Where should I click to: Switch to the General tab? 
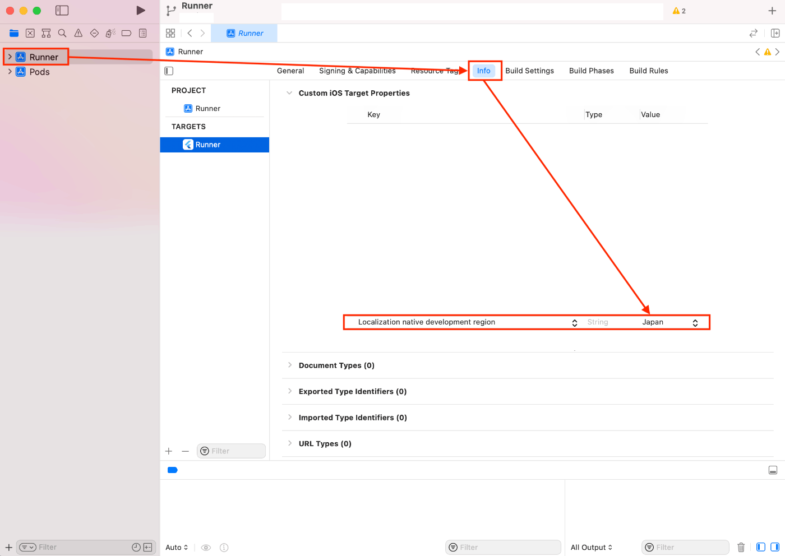[290, 71]
